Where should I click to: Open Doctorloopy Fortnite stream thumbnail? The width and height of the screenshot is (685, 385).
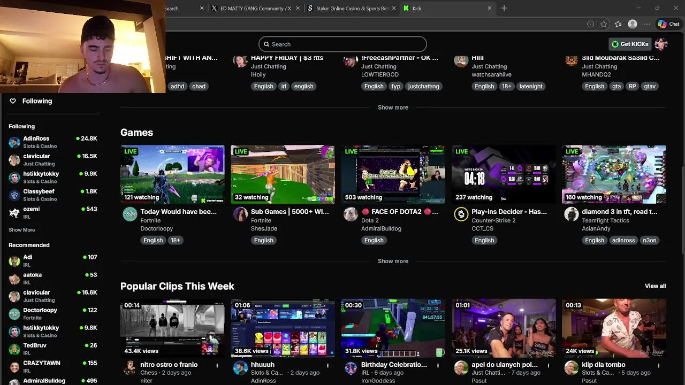[172, 174]
